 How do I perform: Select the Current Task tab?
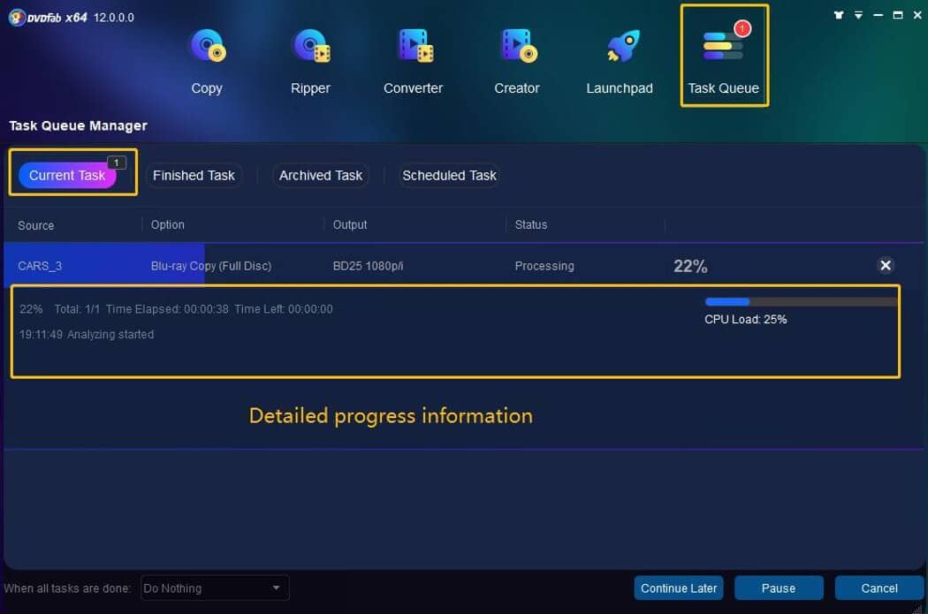point(67,175)
